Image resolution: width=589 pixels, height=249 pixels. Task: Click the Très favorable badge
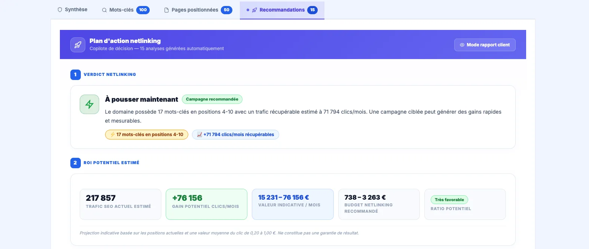449,200
